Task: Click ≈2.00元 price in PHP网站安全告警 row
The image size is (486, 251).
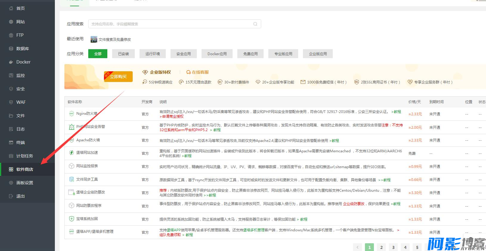Action: click(x=415, y=128)
